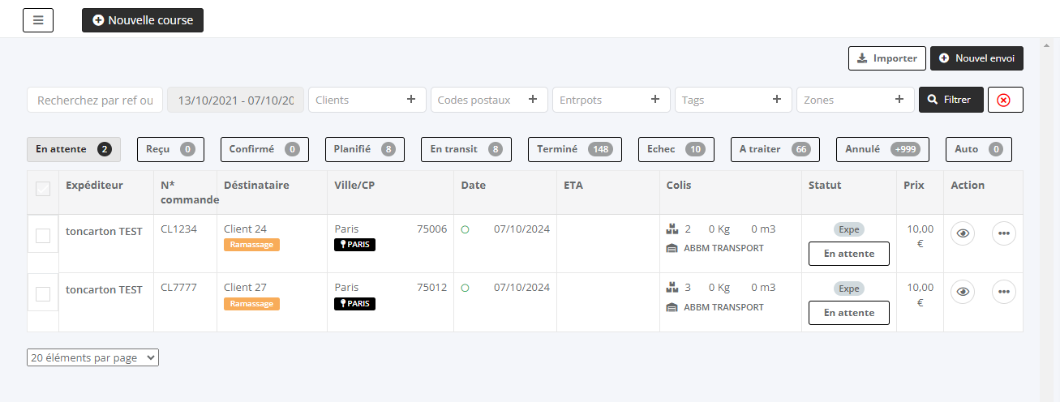Click green date status circle for CL1234
Screen dimensions: 1060x402
tap(465, 229)
